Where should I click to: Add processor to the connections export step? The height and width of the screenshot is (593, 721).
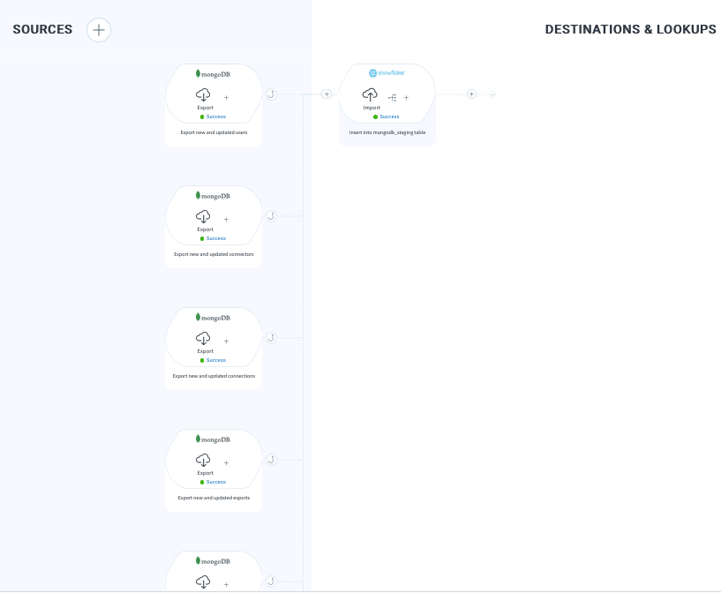coord(226,342)
